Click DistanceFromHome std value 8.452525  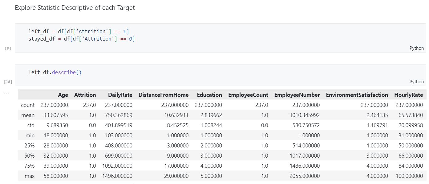click(178, 125)
